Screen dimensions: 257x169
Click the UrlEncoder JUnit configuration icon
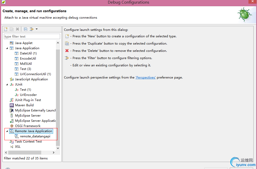[x=17, y=95]
